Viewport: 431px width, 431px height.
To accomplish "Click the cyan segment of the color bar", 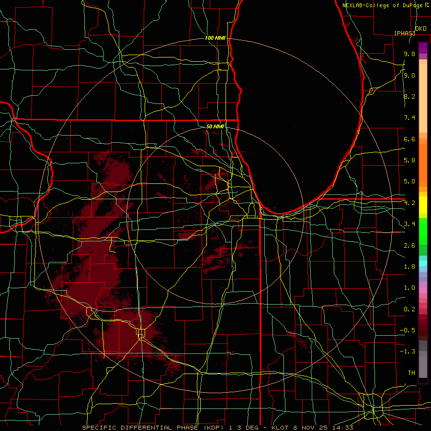I will coord(423,263).
